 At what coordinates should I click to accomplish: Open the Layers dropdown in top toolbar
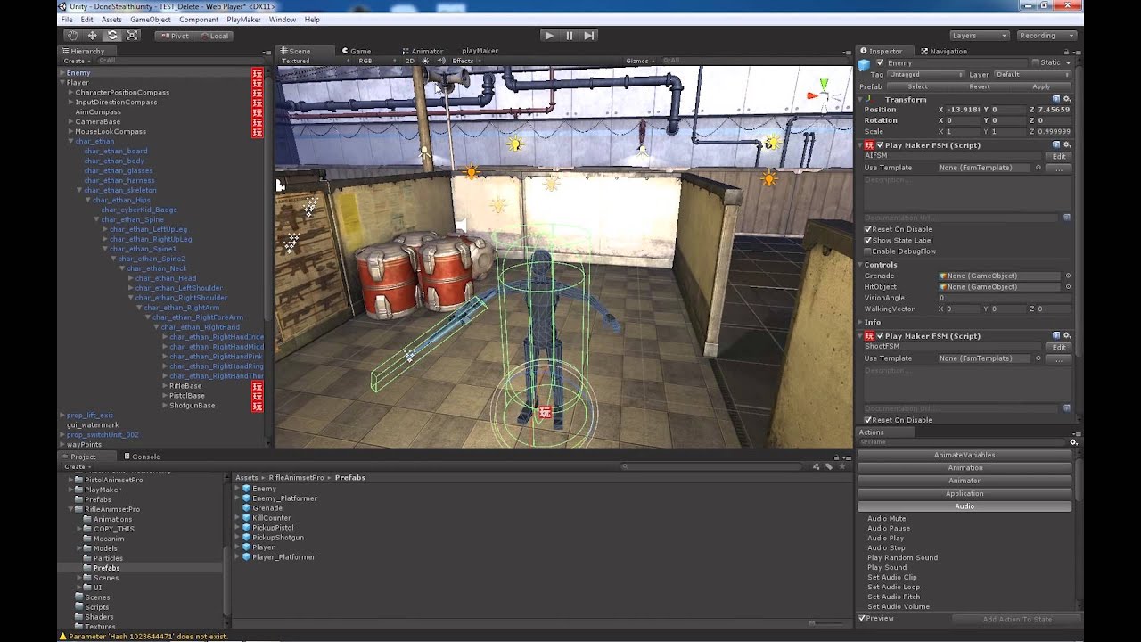tap(979, 36)
